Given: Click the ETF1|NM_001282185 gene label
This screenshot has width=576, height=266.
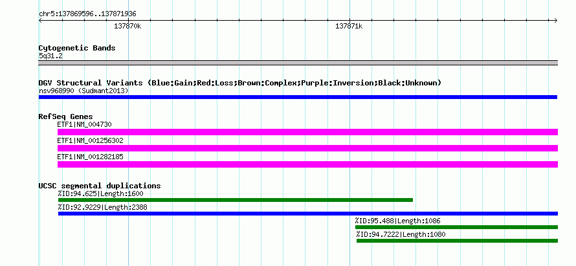Looking at the screenshot, I should pyautogui.click(x=90, y=157).
